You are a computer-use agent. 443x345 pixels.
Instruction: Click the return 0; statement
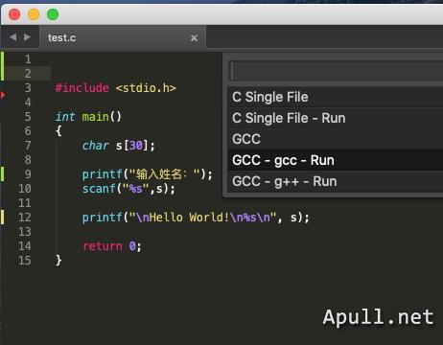pos(112,246)
